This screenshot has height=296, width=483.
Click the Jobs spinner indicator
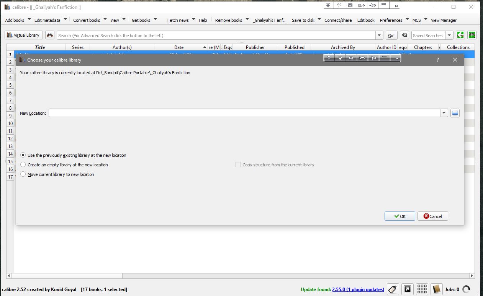pos(466,289)
